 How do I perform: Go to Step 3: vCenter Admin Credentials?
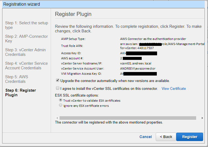click(x=25, y=52)
